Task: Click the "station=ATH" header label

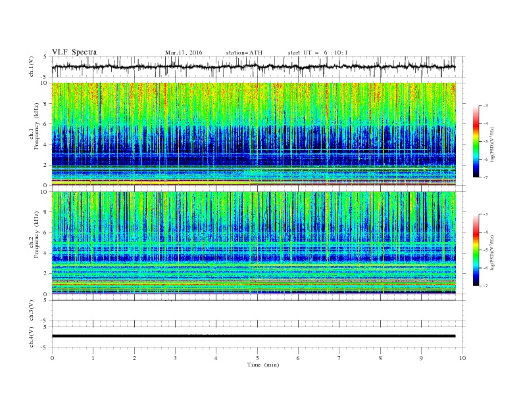Action: coord(244,53)
